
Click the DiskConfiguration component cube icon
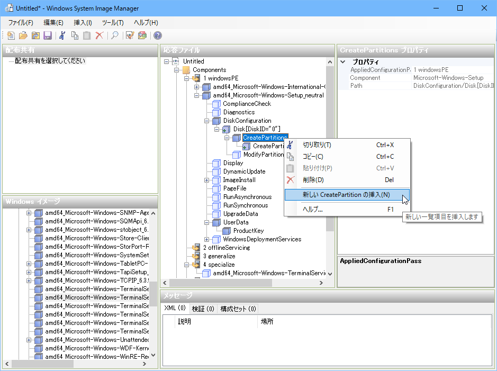tap(216, 121)
